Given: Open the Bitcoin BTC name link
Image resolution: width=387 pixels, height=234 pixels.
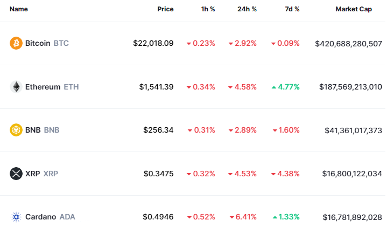Looking at the screenshot, I should 47,43.
